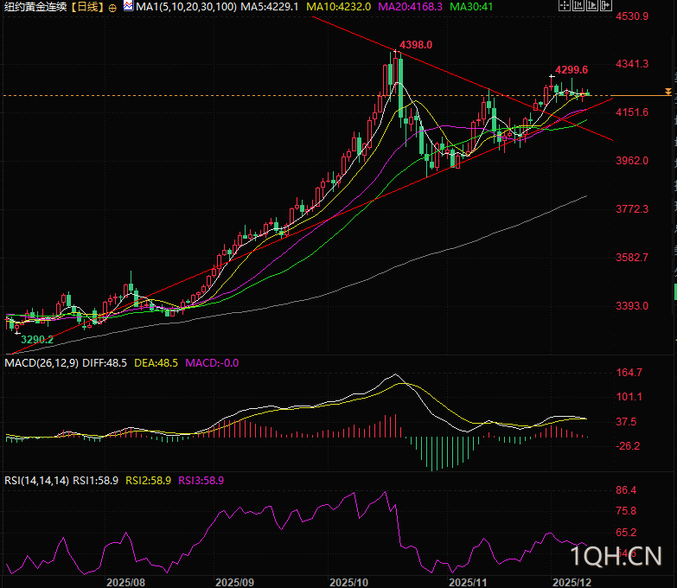
Task: Open the 日线 period selector
Action: click(x=87, y=7)
